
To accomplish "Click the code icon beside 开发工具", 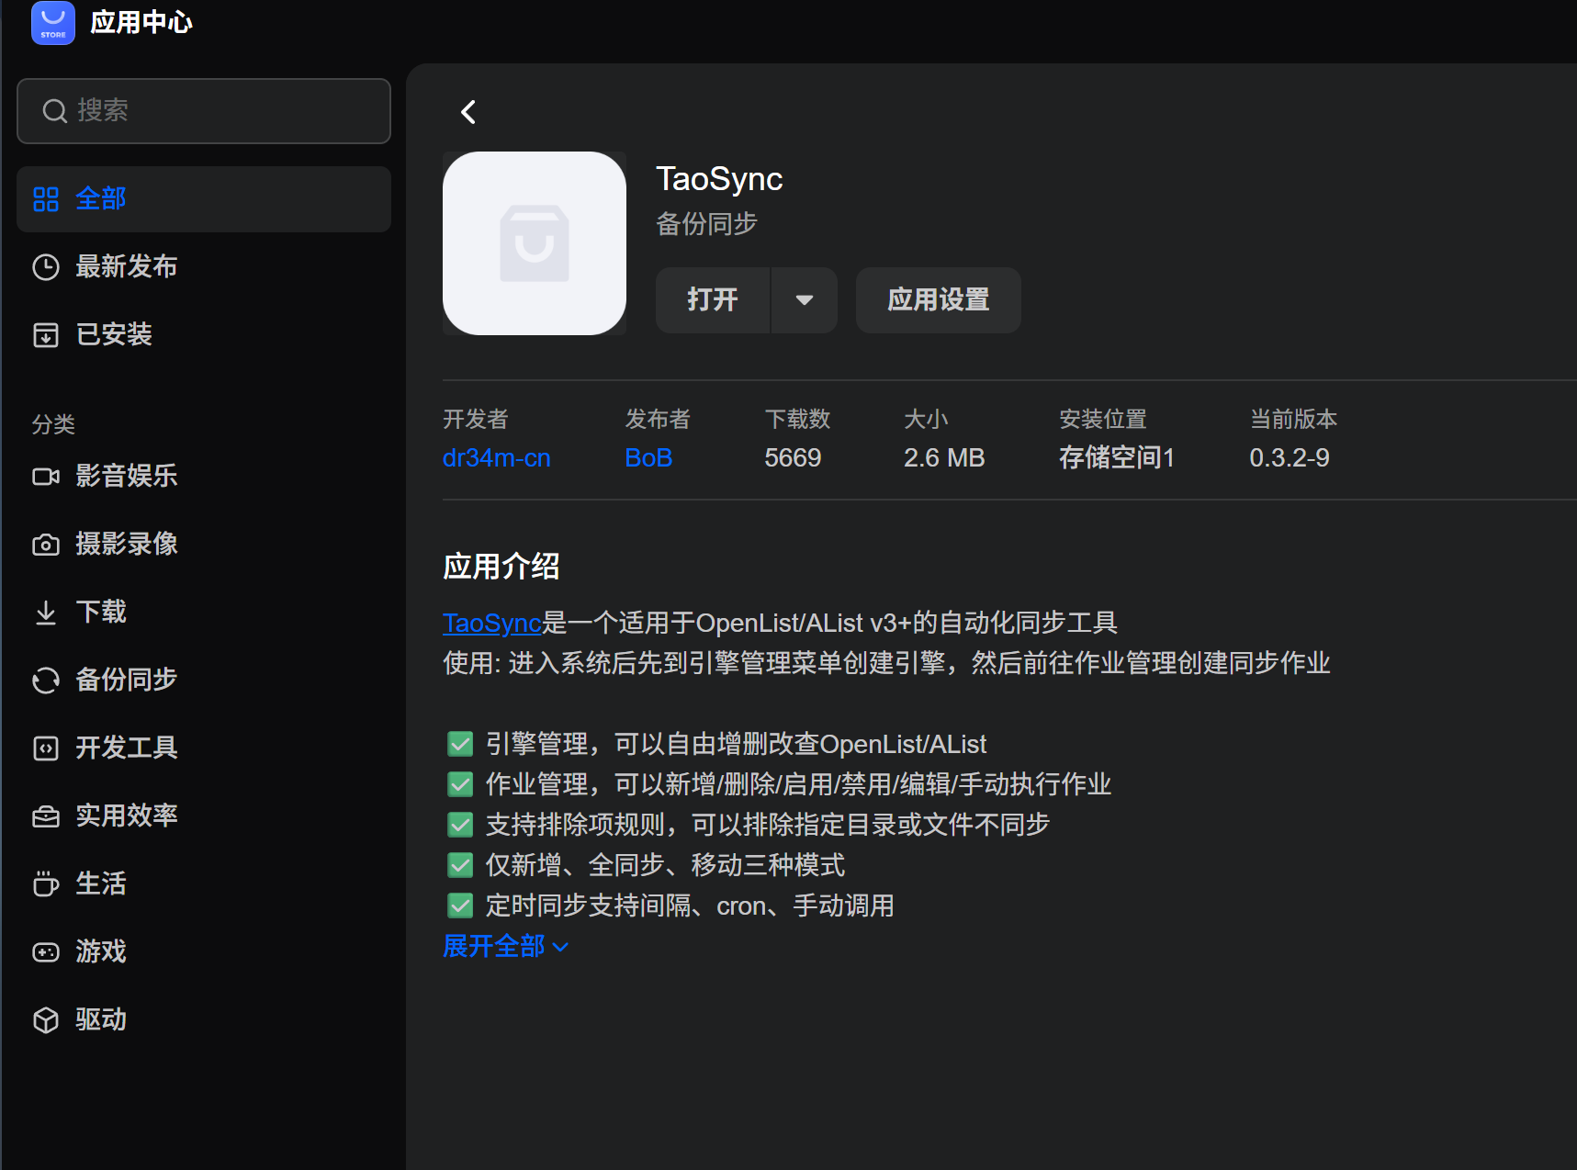I will pos(46,748).
